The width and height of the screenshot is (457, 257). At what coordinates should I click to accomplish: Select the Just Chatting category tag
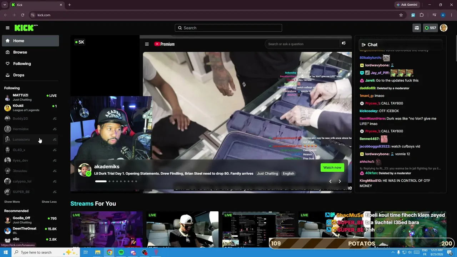pyautogui.click(x=267, y=173)
